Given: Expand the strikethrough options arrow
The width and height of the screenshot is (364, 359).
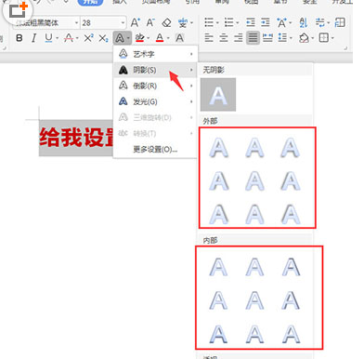Looking at the screenshot, I should tap(77, 38).
